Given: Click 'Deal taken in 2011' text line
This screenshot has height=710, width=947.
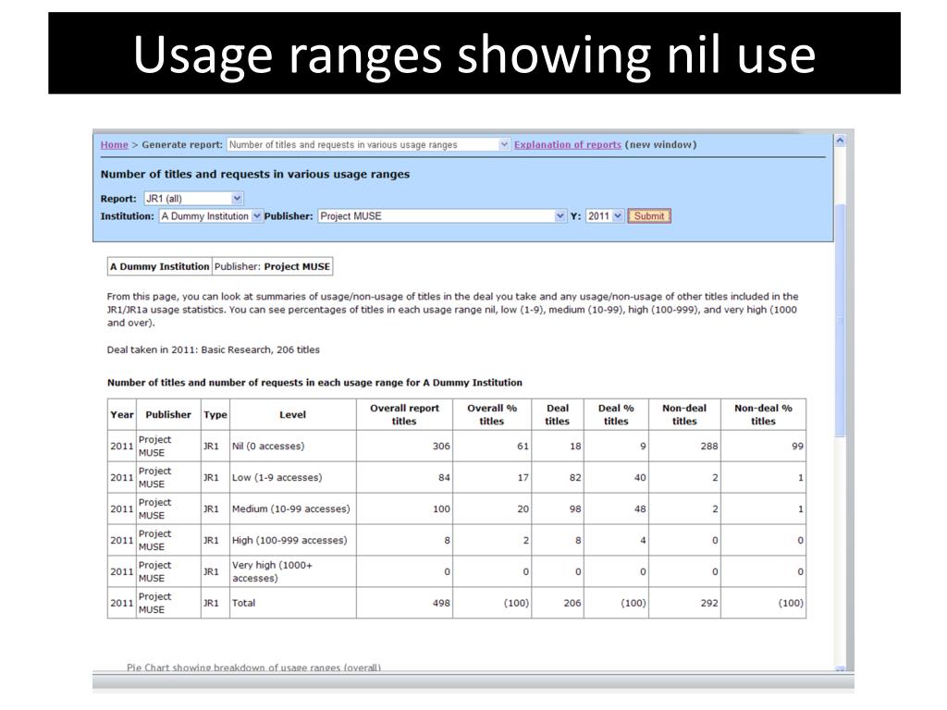Looking at the screenshot, I should [214, 349].
